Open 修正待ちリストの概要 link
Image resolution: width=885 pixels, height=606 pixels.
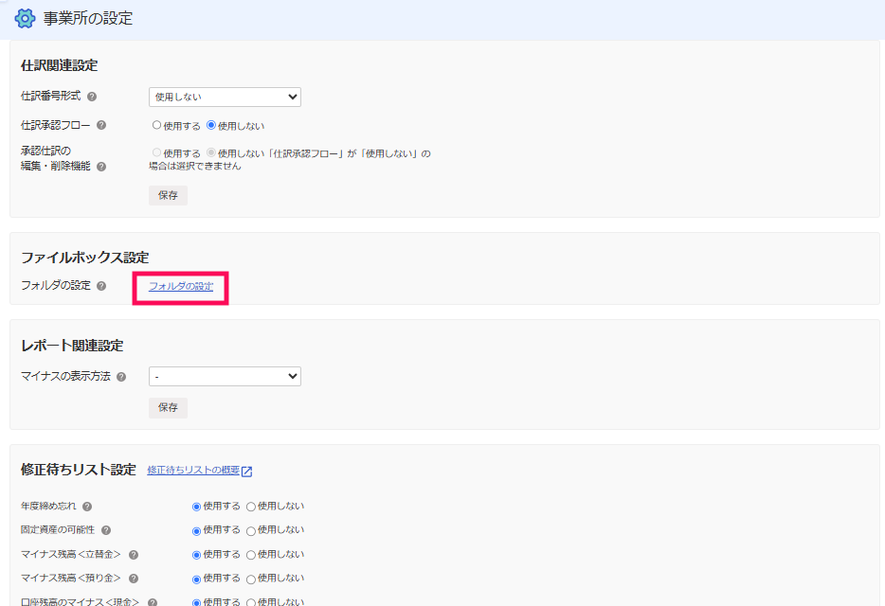(193, 470)
